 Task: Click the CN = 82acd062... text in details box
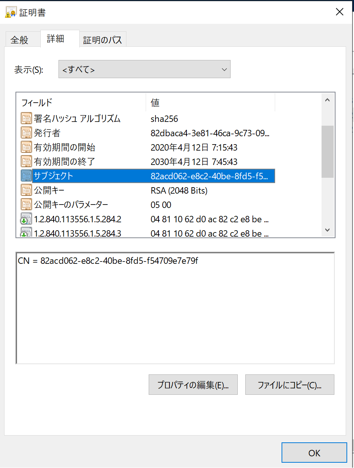(x=108, y=260)
